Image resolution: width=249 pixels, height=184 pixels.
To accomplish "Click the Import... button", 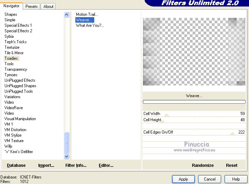I will point(46,165).
